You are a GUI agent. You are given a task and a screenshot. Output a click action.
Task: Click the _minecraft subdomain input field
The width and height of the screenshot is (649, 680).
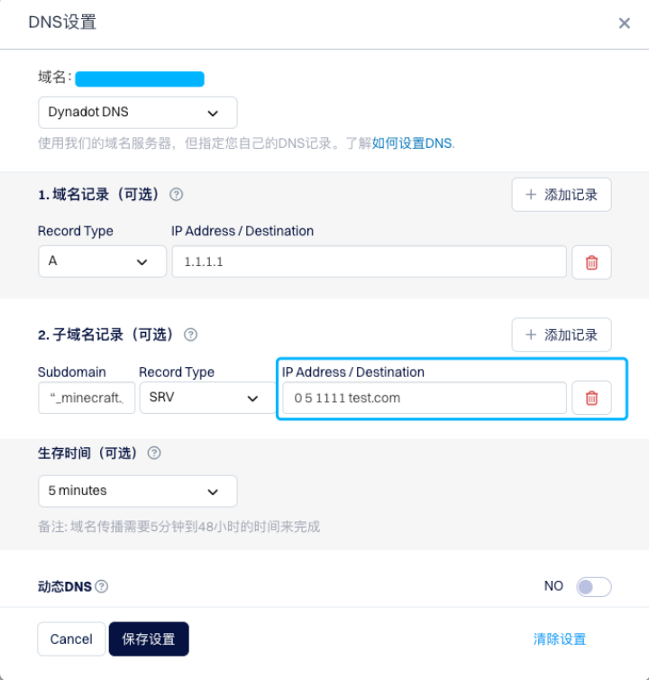tap(87, 398)
